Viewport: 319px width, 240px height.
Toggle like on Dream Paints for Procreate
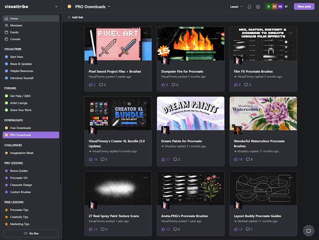163,159
